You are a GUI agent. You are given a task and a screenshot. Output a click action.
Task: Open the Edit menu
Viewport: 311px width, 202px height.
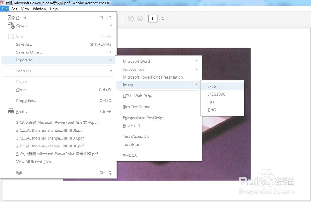coord(14,9)
